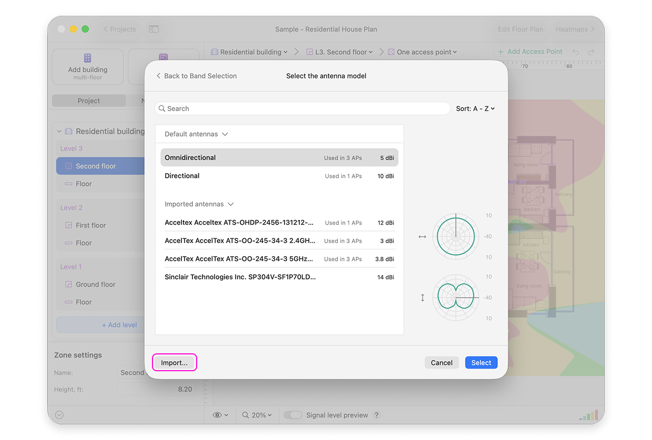Select the Acceltex ATS-OHDP-2456 antenna row
This screenshot has height=440, width=652.
click(279, 223)
